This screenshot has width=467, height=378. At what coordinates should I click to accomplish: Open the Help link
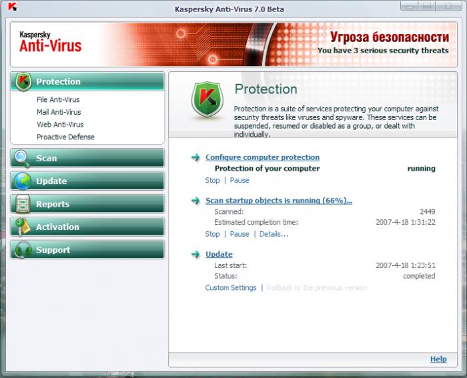[x=438, y=359]
